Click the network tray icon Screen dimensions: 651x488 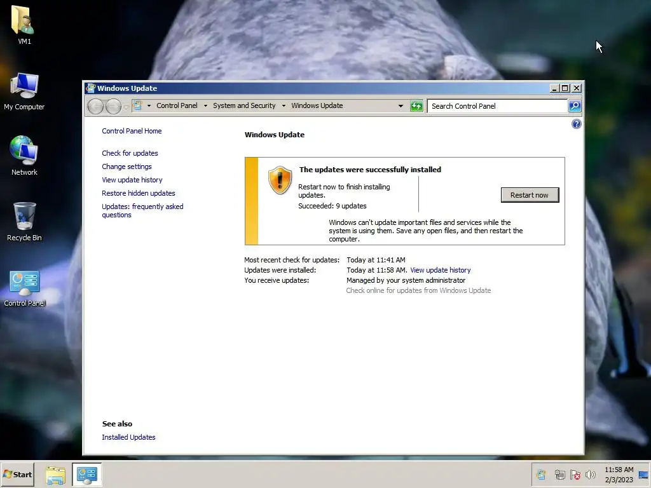(x=559, y=474)
